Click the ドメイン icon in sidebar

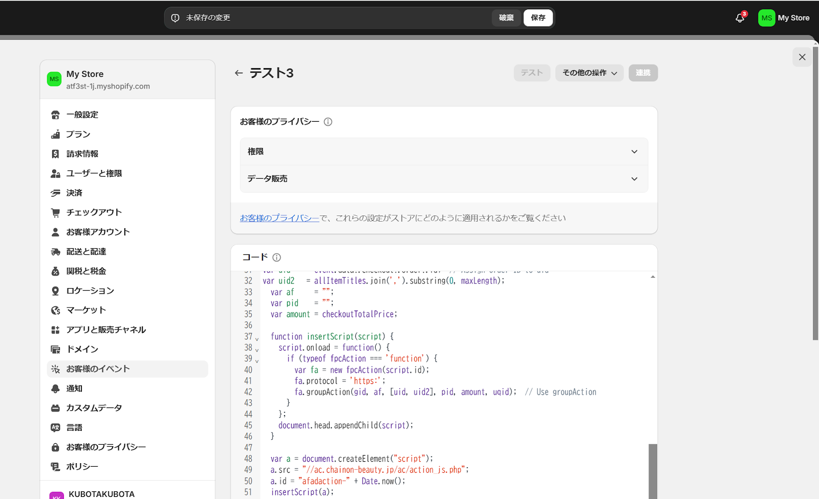55,350
